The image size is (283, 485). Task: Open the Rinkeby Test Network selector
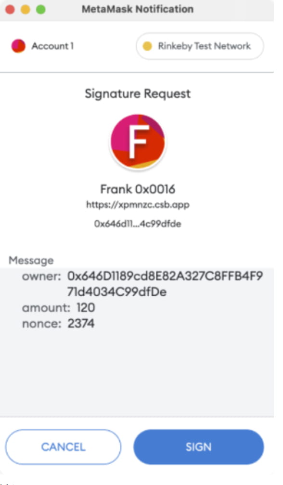[x=200, y=46]
